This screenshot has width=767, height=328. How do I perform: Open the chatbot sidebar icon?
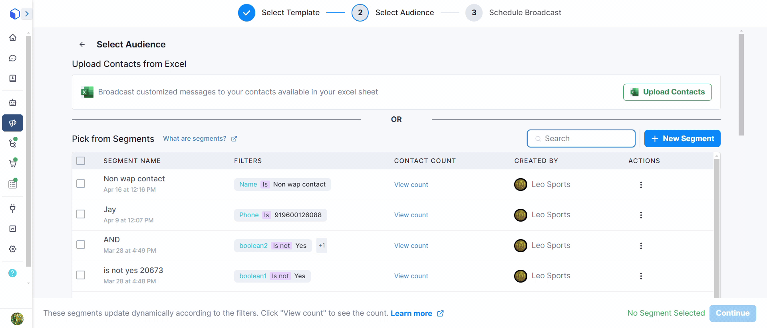point(13,102)
